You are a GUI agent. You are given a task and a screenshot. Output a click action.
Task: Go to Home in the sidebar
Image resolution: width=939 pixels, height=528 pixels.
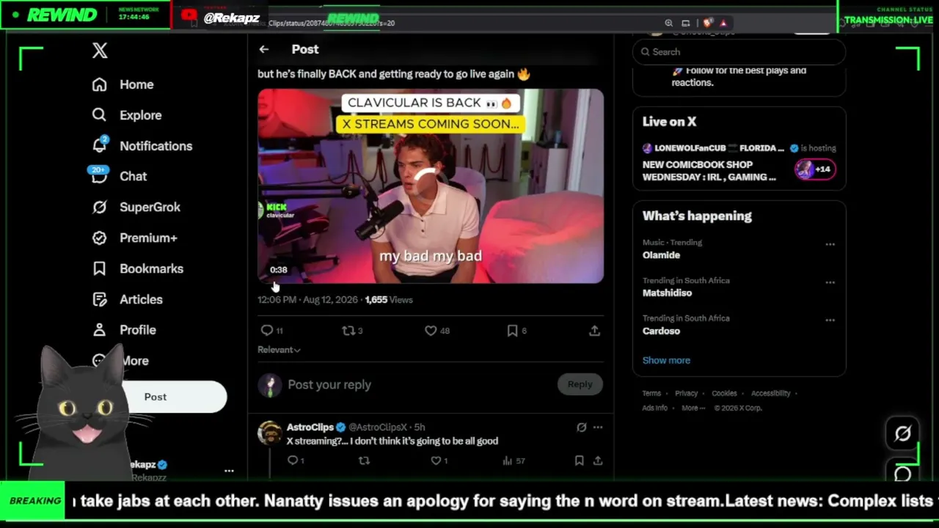(123, 84)
